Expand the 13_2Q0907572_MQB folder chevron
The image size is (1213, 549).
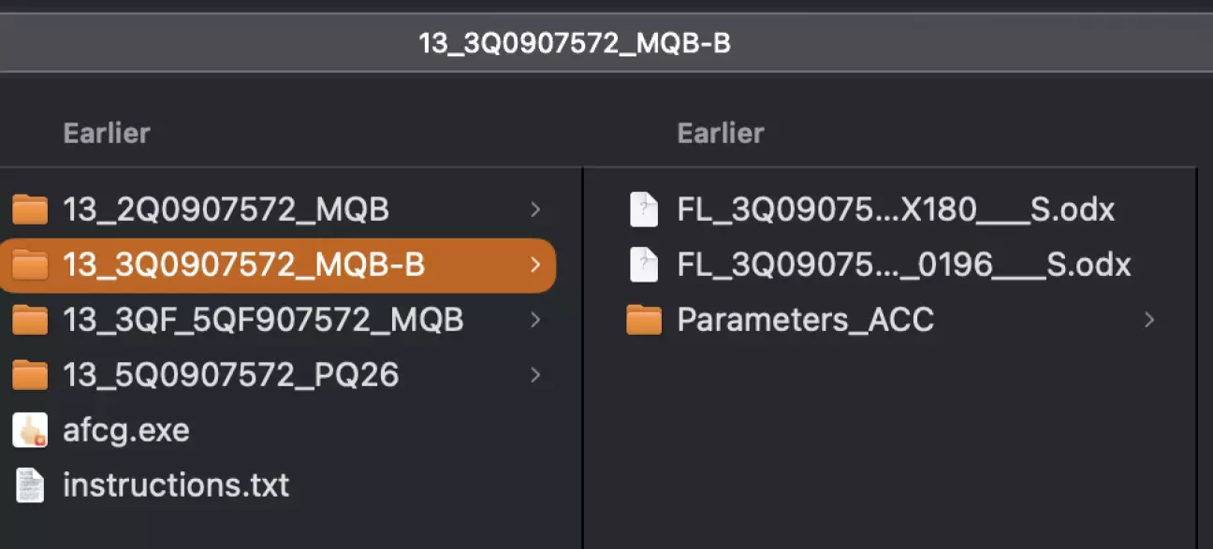534,210
